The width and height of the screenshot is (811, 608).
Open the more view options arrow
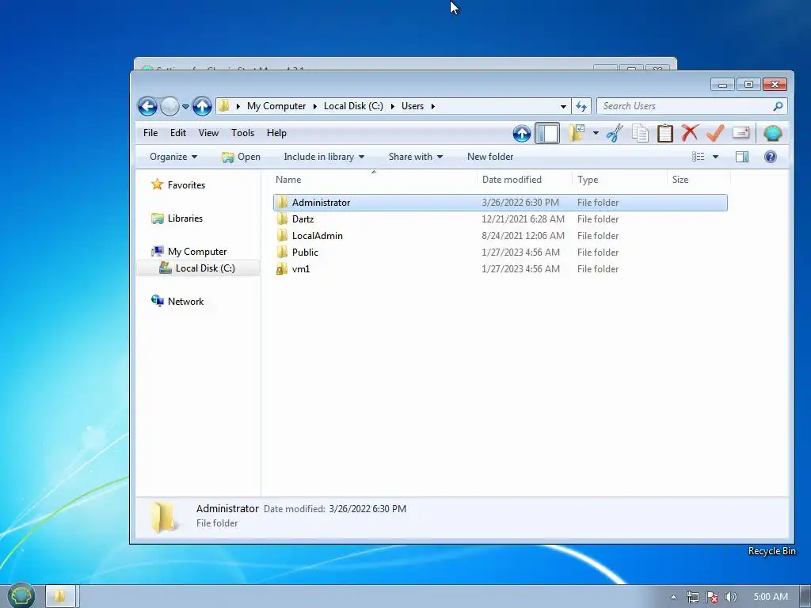click(715, 157)
